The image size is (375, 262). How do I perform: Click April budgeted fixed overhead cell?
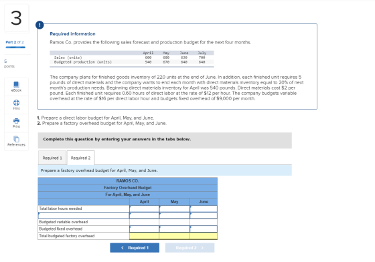point(144,229)
